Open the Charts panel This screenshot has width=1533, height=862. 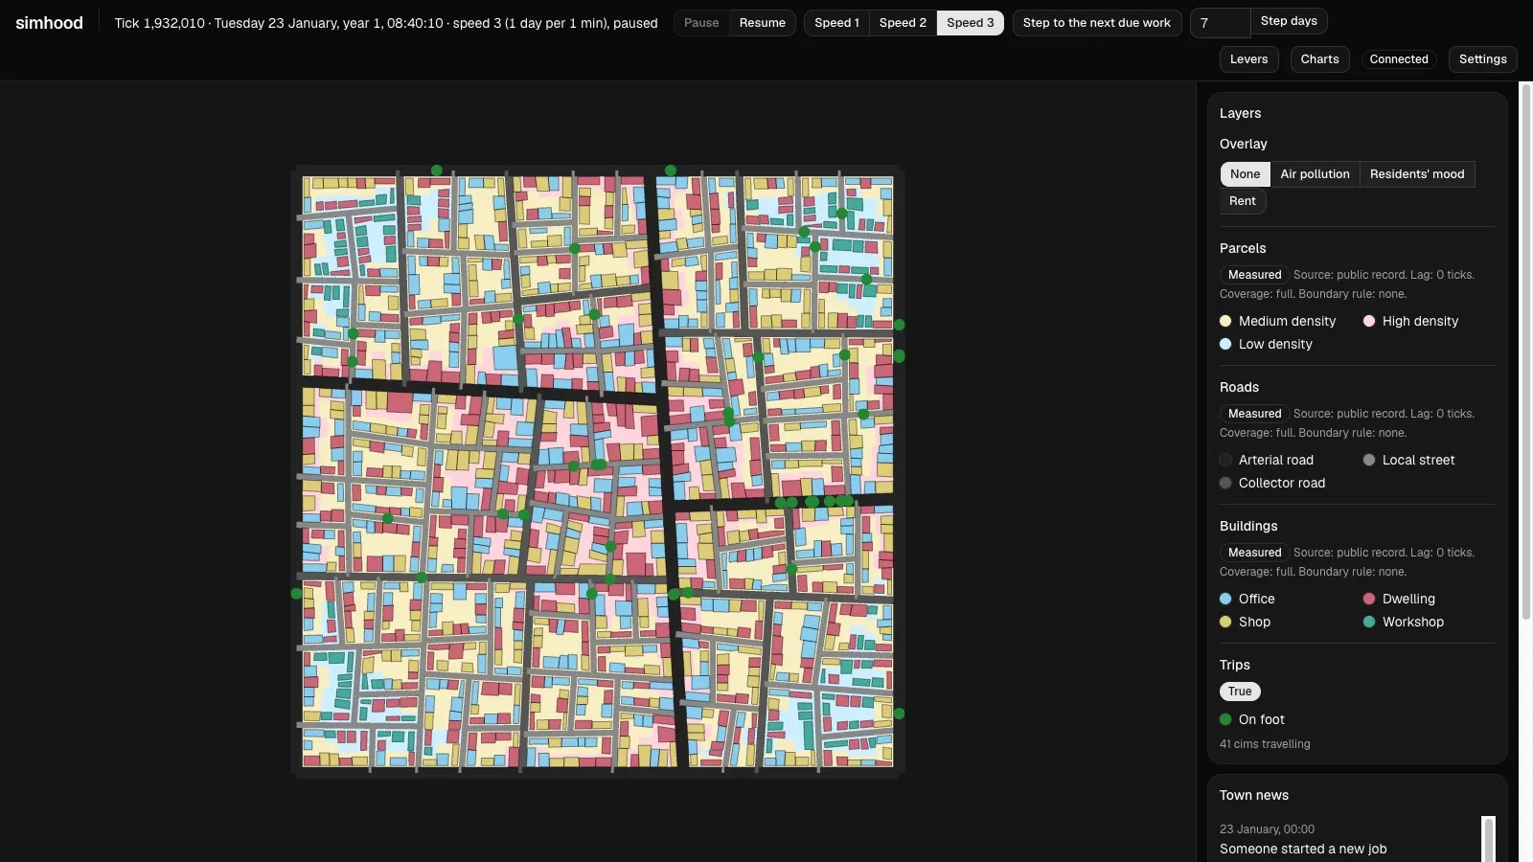(x=1319, y=59)
